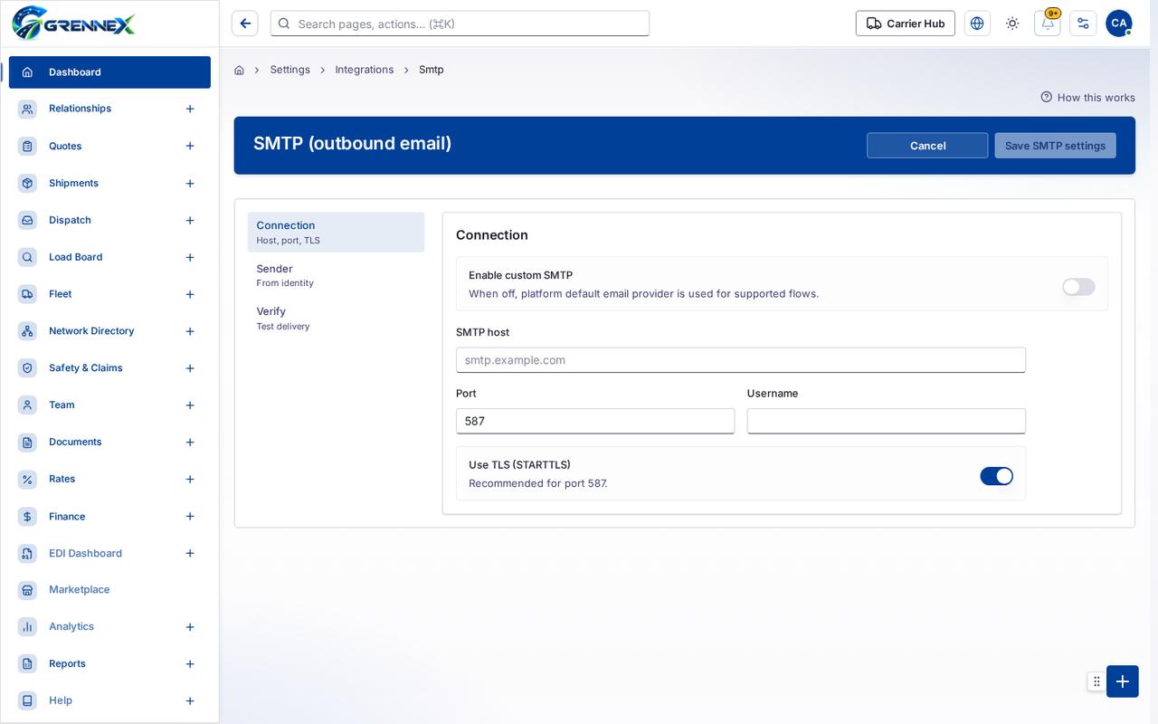The image size is (1158, 724).
Task: Click the Shipments box icon
Action: (27, 183)
